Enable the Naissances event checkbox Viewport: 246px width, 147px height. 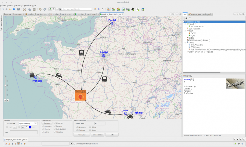(x=77, y=127)
